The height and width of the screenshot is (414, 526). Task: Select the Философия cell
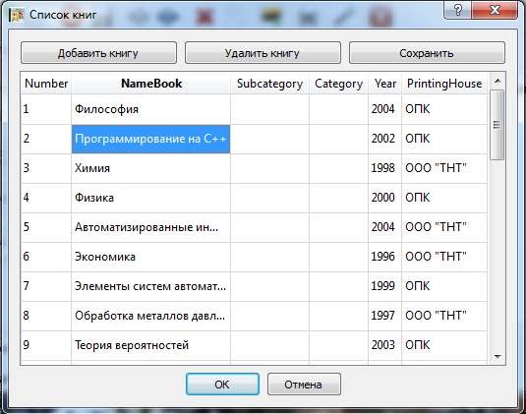coord(151,109)
